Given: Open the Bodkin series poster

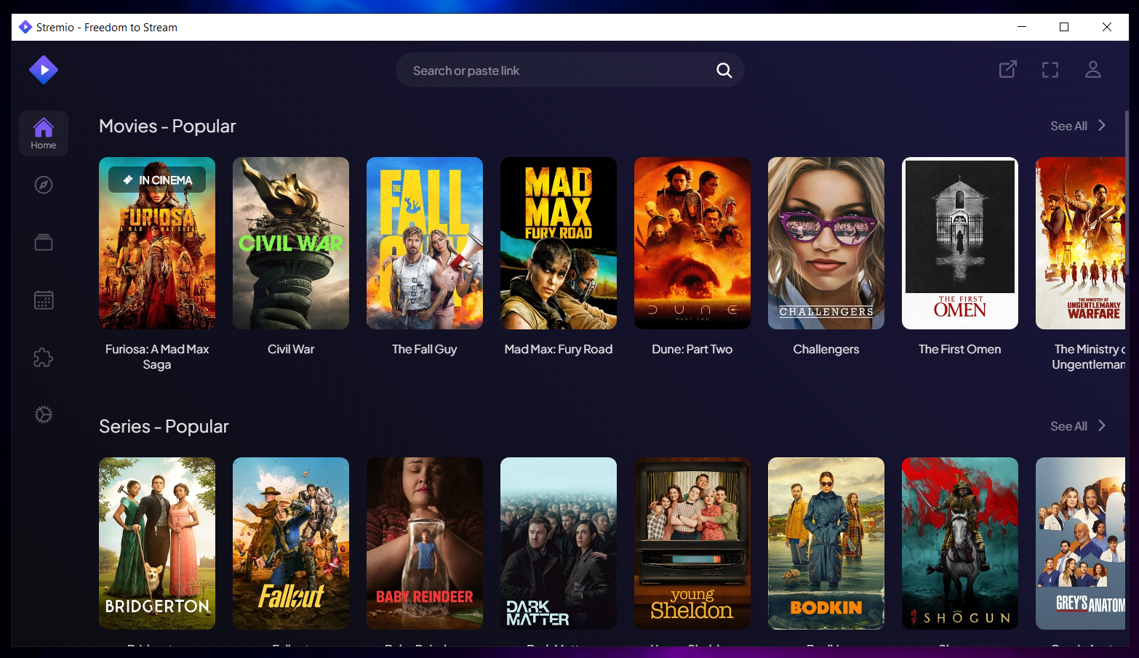Looking at the screenshot, I should coord(826,543).
